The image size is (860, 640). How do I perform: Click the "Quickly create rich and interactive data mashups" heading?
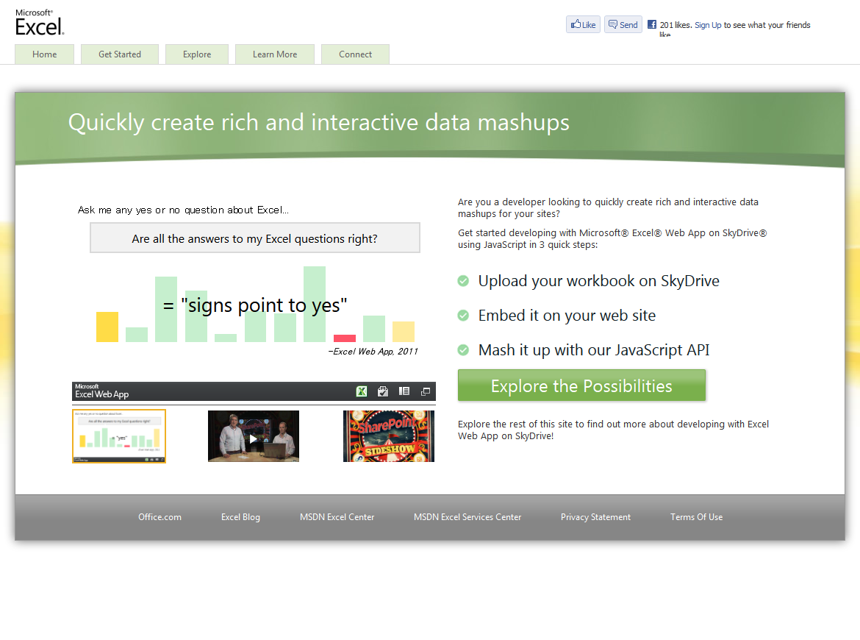(319, 123)
